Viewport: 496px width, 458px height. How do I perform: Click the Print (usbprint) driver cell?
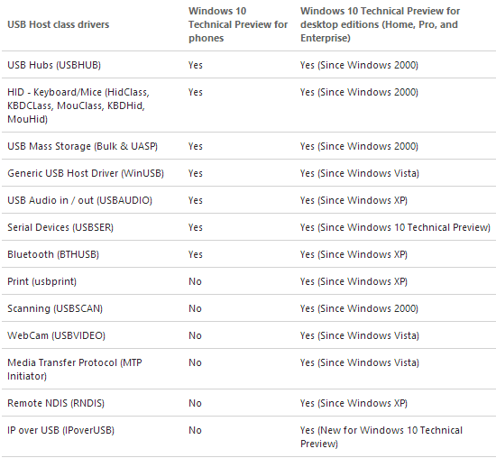(41, 281)
